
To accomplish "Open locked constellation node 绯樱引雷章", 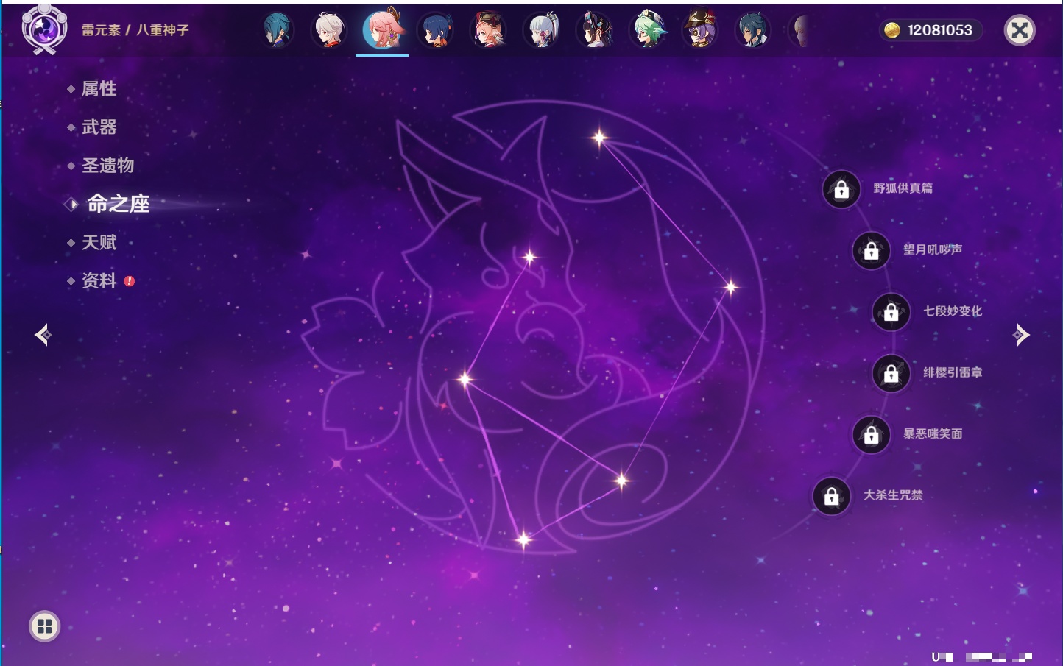I will (x=891, y=373).
